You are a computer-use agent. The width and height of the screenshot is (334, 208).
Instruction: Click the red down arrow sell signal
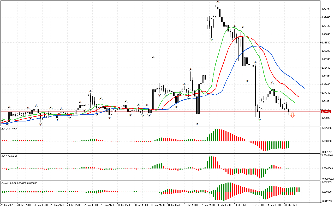click(x=293, y=115)
